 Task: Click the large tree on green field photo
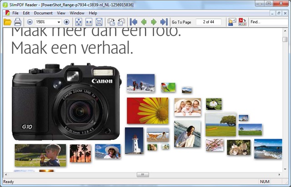point(221,125)
